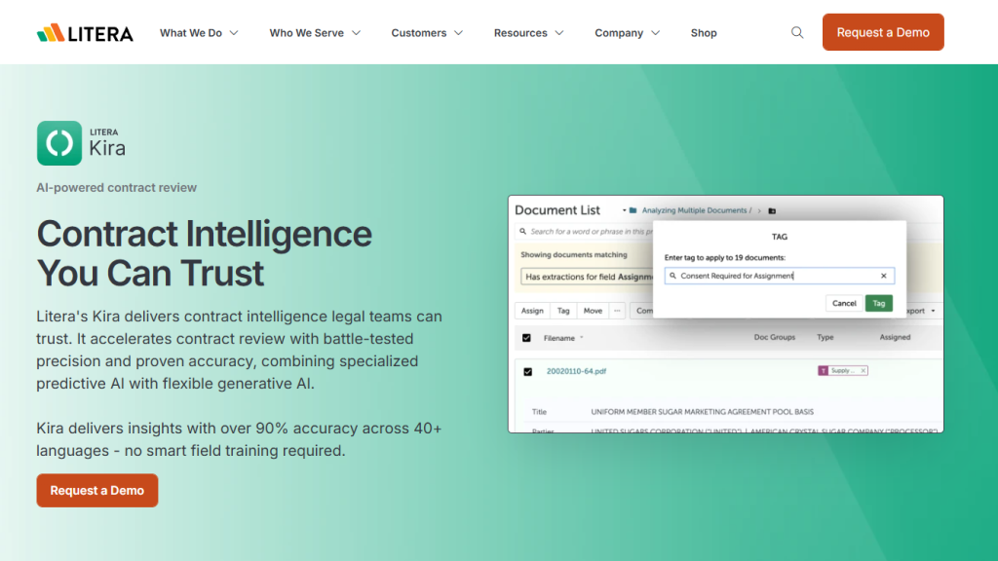
Task: Remove the Supply tag with its X
Action: pos(864,371)
